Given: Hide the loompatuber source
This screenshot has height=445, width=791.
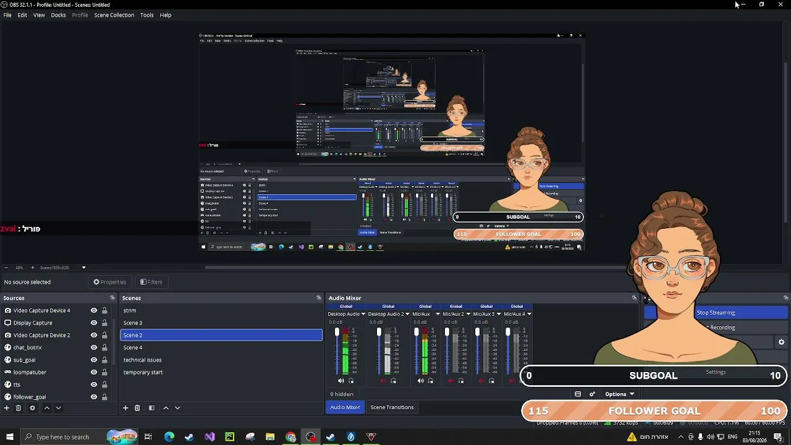Looking at the screenshot, I should tap(94, 372).
